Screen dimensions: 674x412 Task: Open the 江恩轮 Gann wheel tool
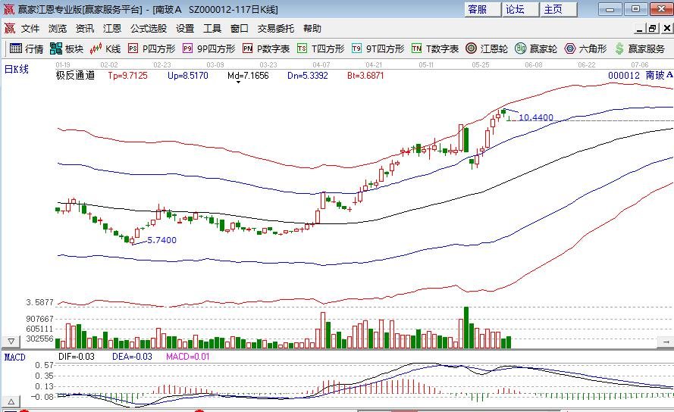click(x=485, y=48)
